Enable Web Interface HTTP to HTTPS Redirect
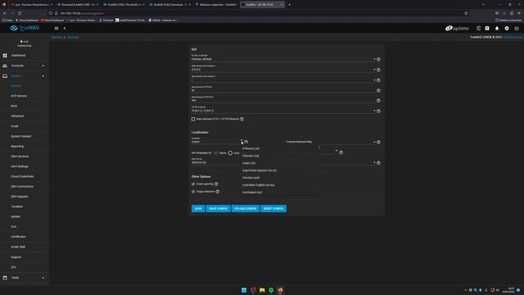Image resolution: width=524 pixels, height=295 pixels. click(x=193, y=119)
